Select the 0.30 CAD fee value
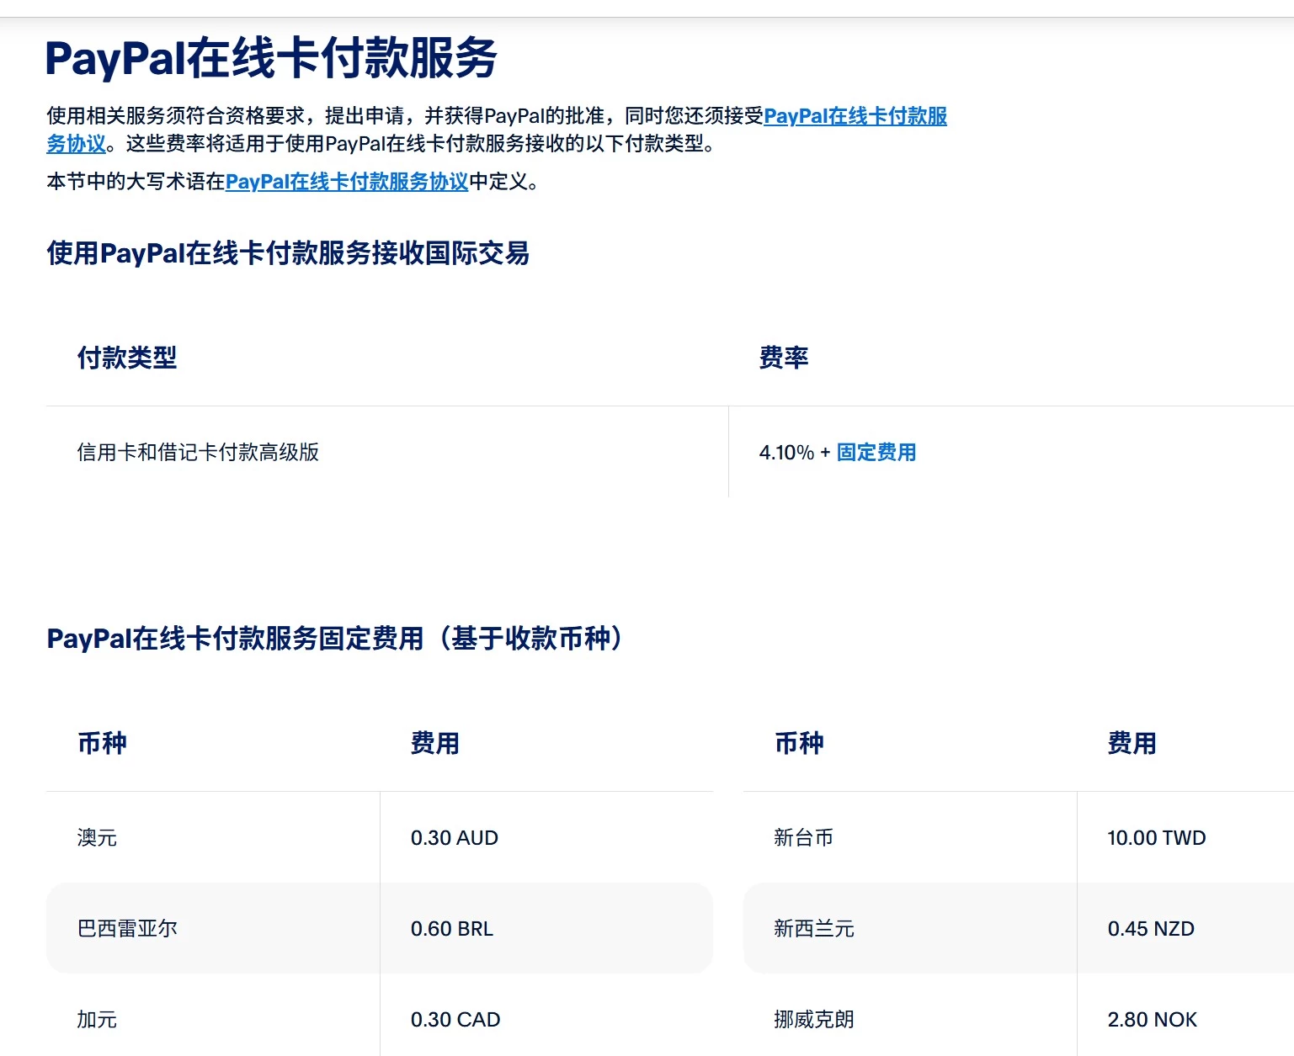This screenshot has width=1294, height=1056. [x=455, y=1020]
